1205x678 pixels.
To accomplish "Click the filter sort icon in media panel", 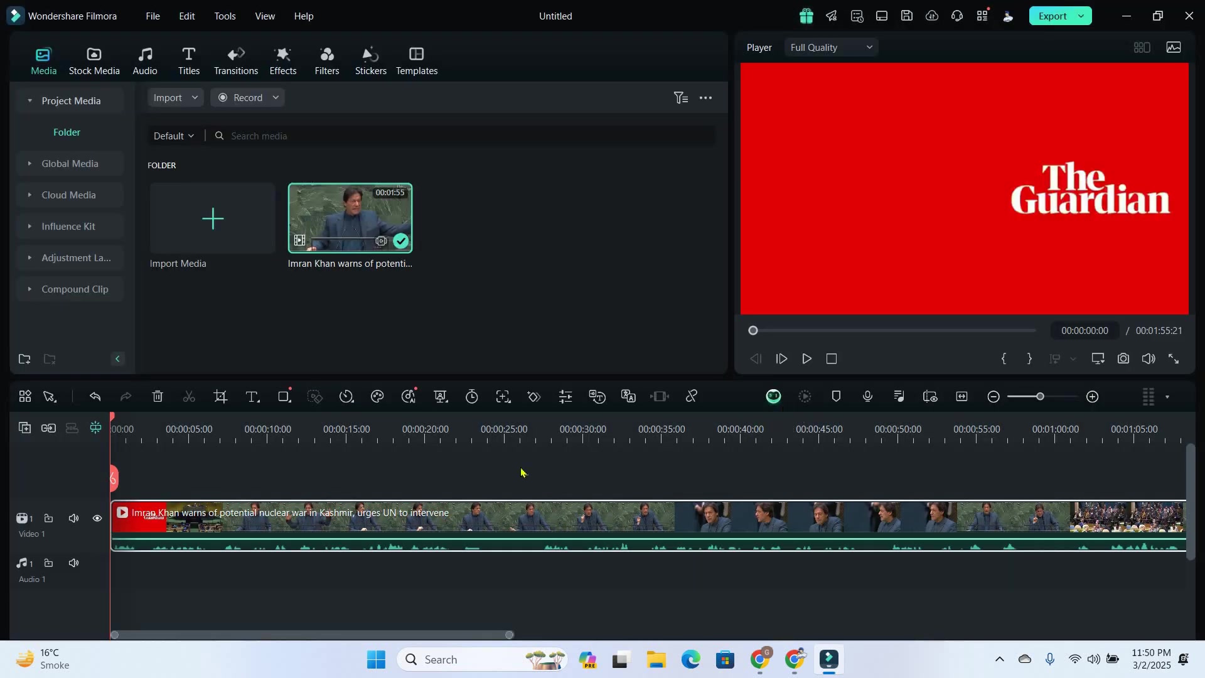I will click(681, 98).
